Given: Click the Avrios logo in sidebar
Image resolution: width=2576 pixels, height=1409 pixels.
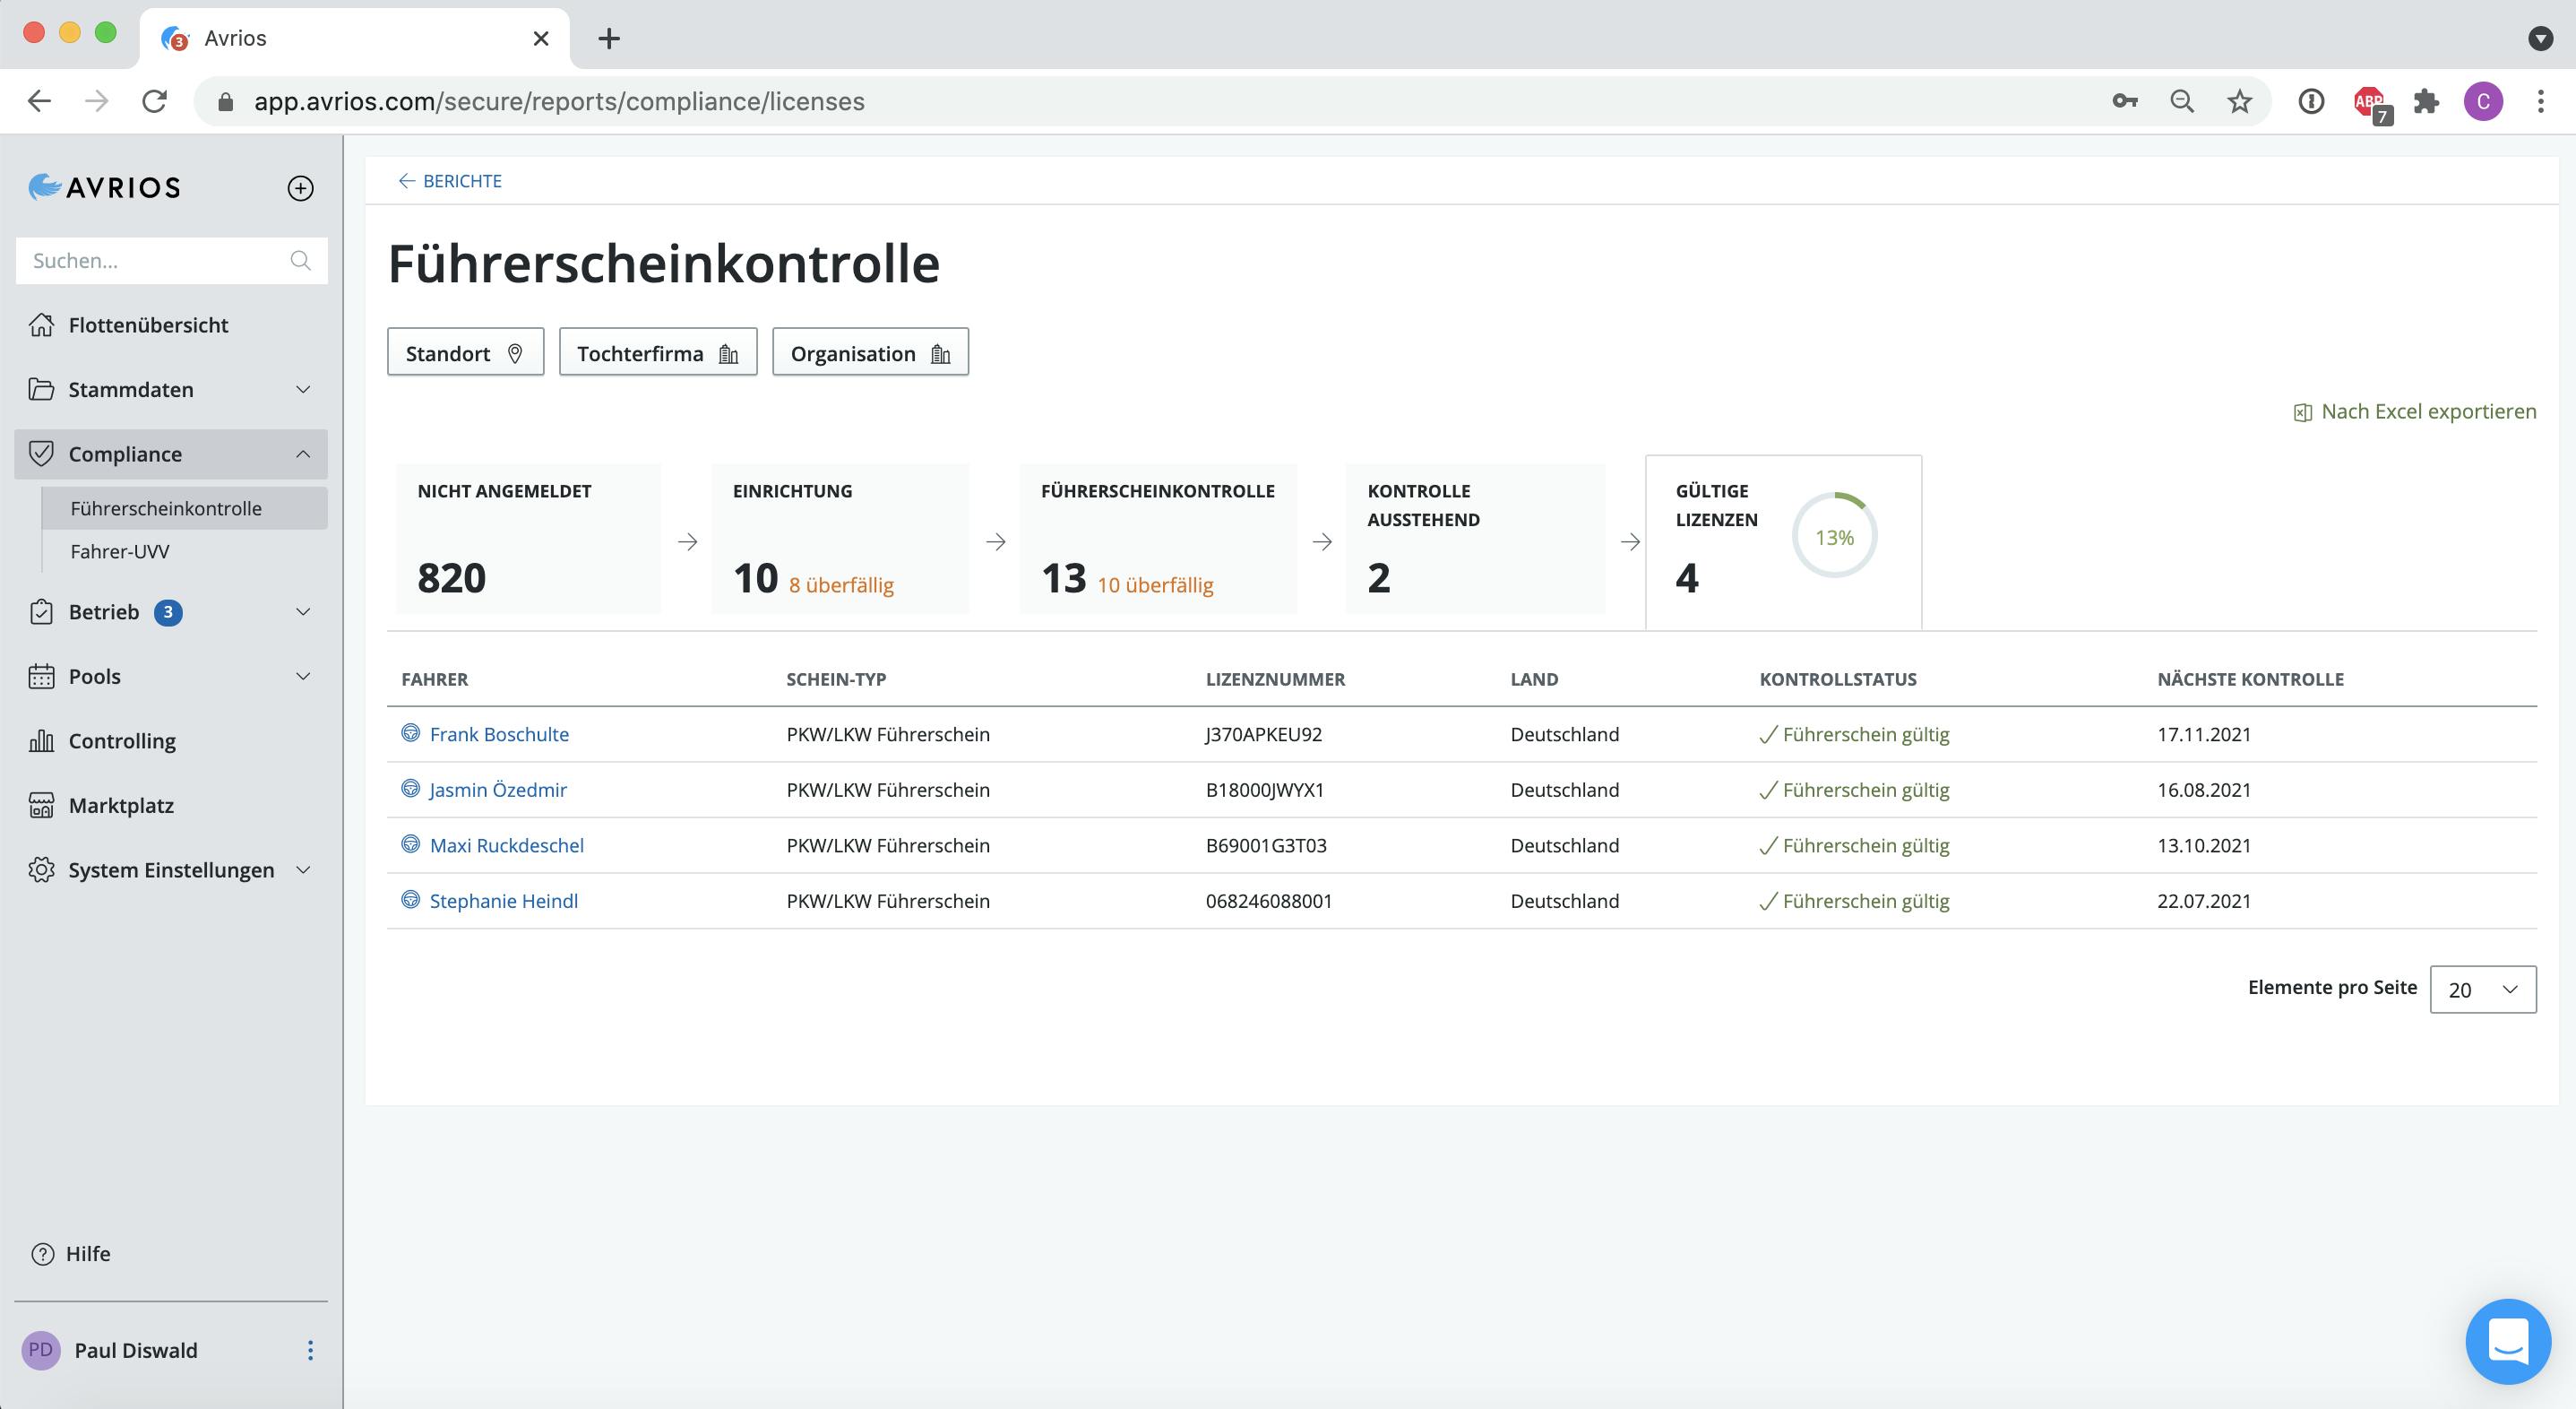Looking at the screenshot, I should (104, 187).
